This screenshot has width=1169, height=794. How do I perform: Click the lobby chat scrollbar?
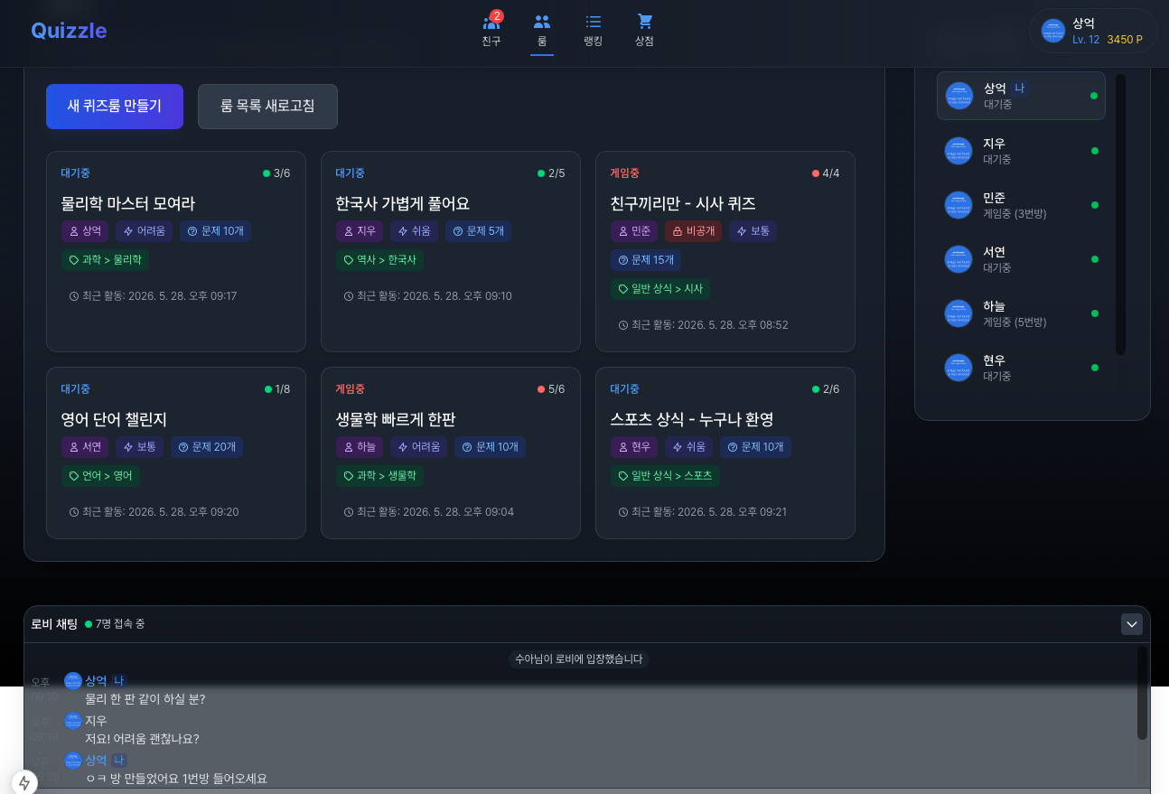click(1142, 692)
